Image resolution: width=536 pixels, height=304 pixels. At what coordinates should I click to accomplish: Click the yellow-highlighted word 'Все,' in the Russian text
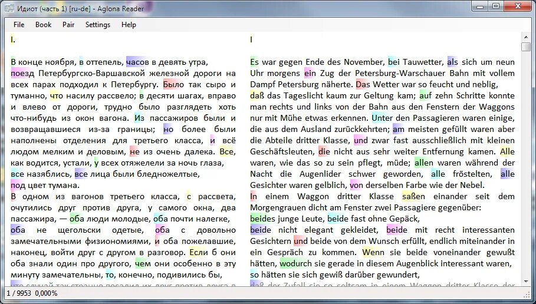[227, 151]
